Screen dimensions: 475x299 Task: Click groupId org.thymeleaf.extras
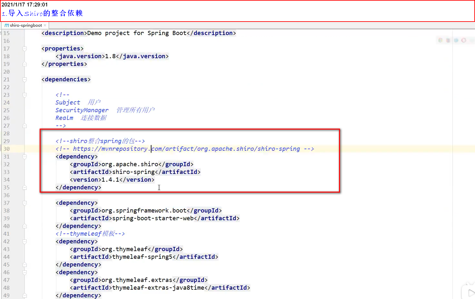[x=137, y=280]
